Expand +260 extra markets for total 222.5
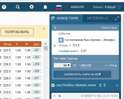This screenshot has width=124, height=99. click(x=36, y=71)
